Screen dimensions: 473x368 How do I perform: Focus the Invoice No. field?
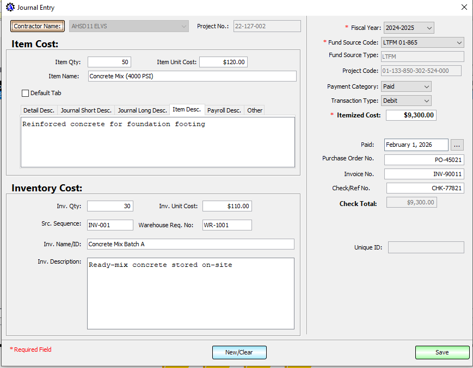coord(423,174)
